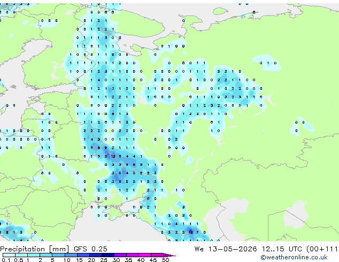Click the legend swatch between 0.5 and 1
The height and width of the screenshot is (262, 339).
tap(21, 255)
